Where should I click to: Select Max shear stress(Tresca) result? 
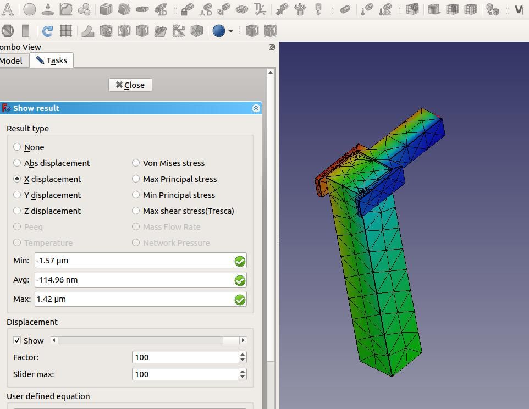[183, 211]
